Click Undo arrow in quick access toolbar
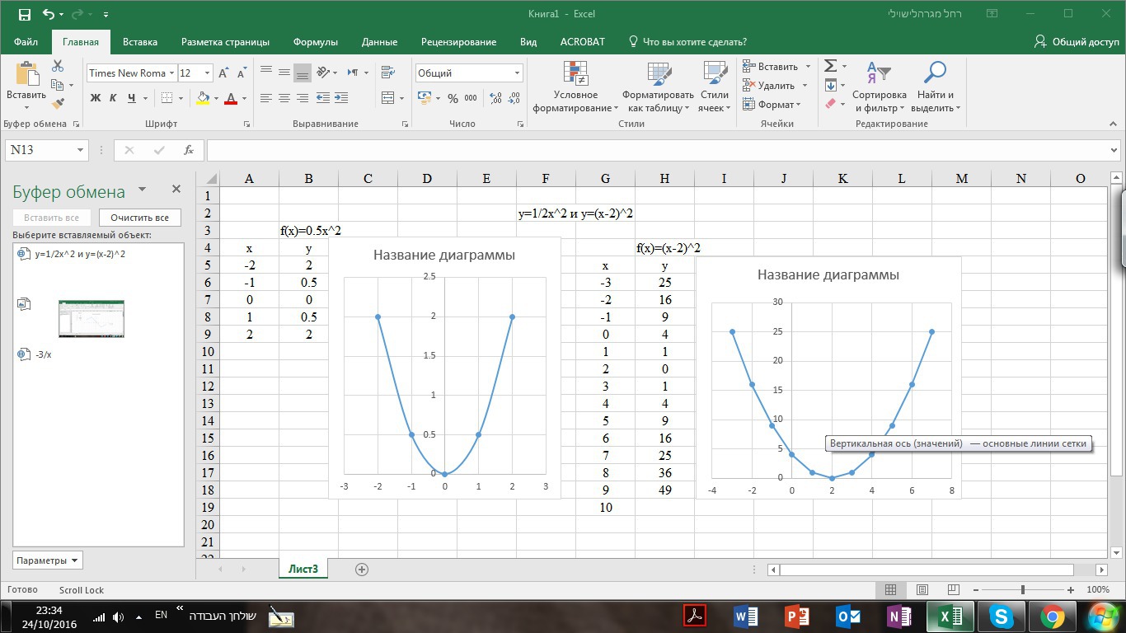 click(x=48, y=14)
